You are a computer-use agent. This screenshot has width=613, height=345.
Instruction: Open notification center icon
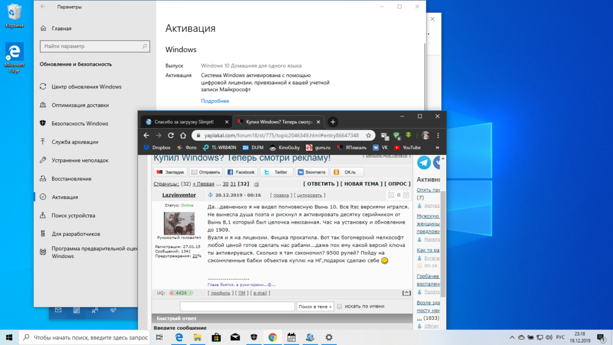coord(601,337)
